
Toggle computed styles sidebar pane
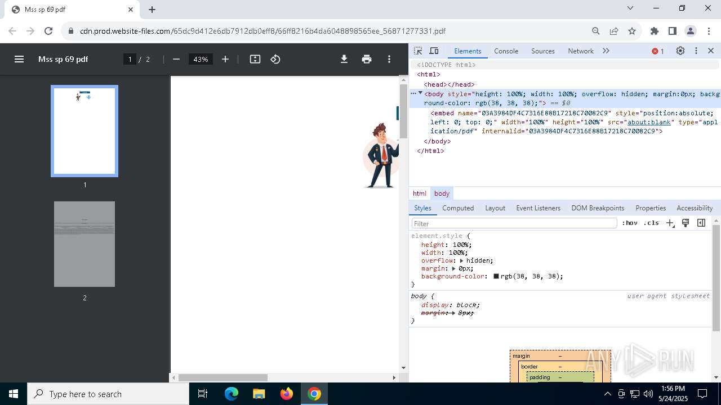pyautogui.click(x=701, y=223)
